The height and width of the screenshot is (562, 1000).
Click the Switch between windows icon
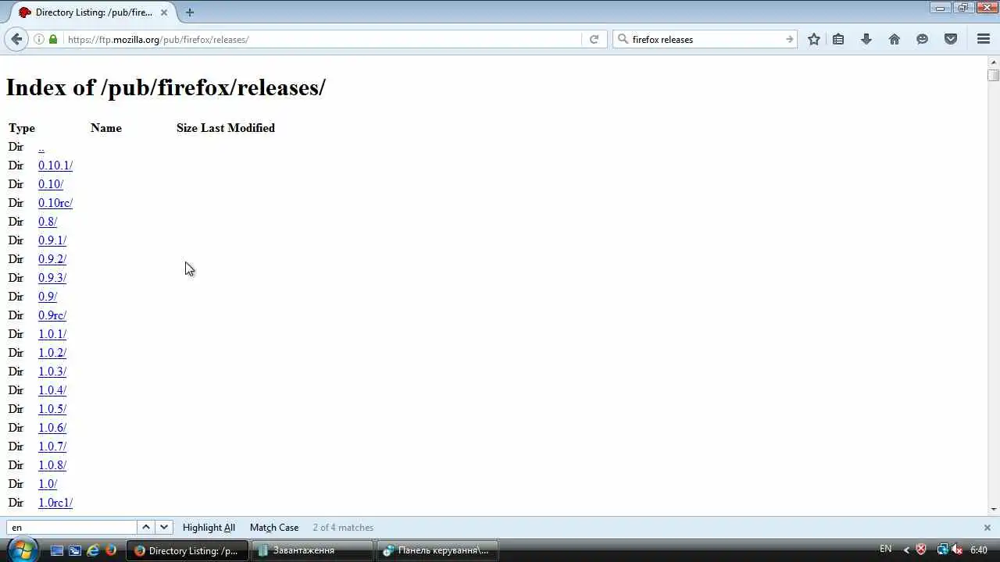coord(75,550)
